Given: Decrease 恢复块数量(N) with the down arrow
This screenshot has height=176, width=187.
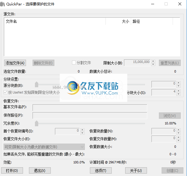Looking at the screenshot, I should pos(178,133).
